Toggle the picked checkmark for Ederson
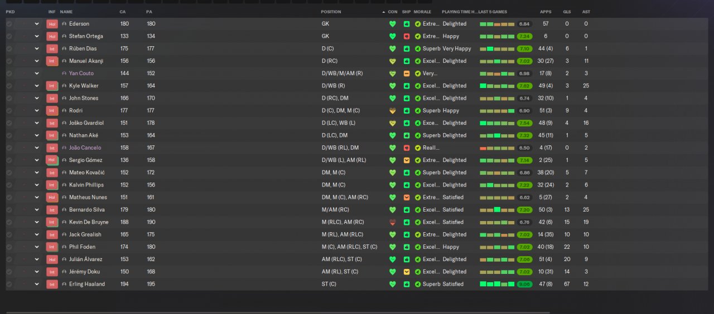714x314 pixels. (x=9, y=24)
